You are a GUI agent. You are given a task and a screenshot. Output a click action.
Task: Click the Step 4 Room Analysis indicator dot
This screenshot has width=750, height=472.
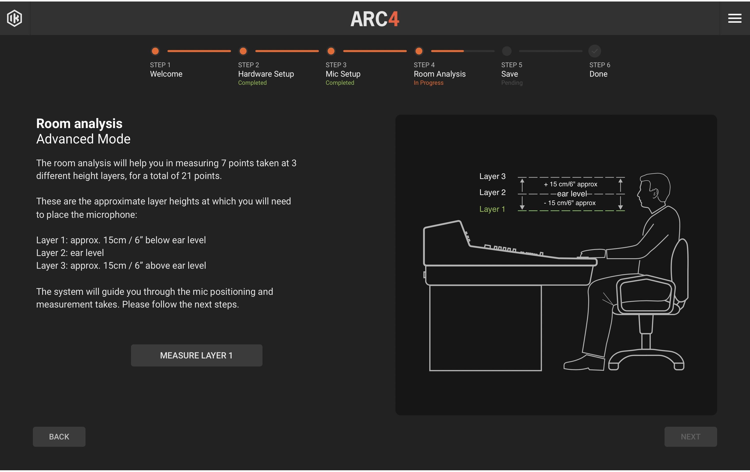click(x=419, y=51)
